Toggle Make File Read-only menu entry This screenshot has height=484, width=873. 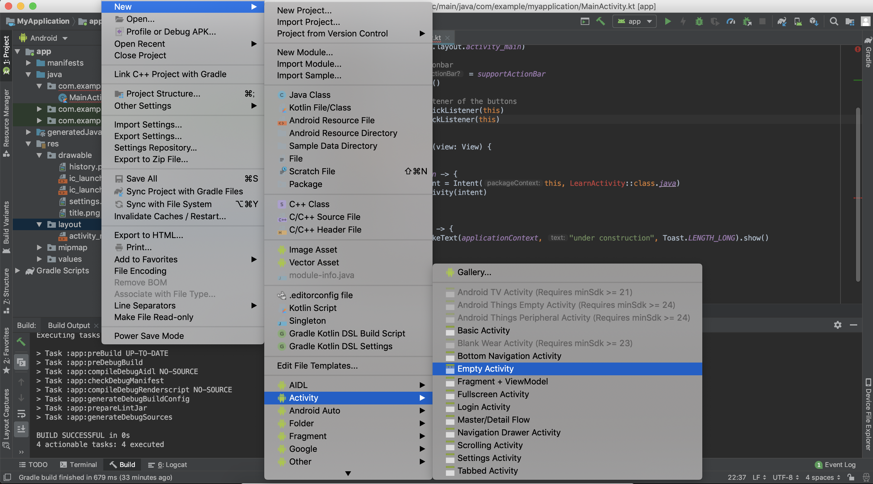click(x=183, y=317)
